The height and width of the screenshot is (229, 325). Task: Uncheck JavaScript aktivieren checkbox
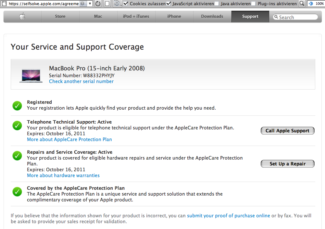pos(169,4)
